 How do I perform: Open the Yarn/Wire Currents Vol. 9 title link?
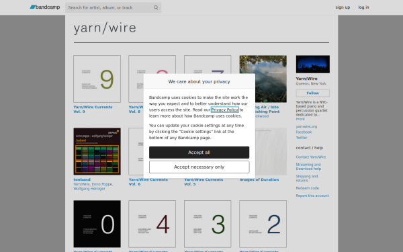point(93,110)
